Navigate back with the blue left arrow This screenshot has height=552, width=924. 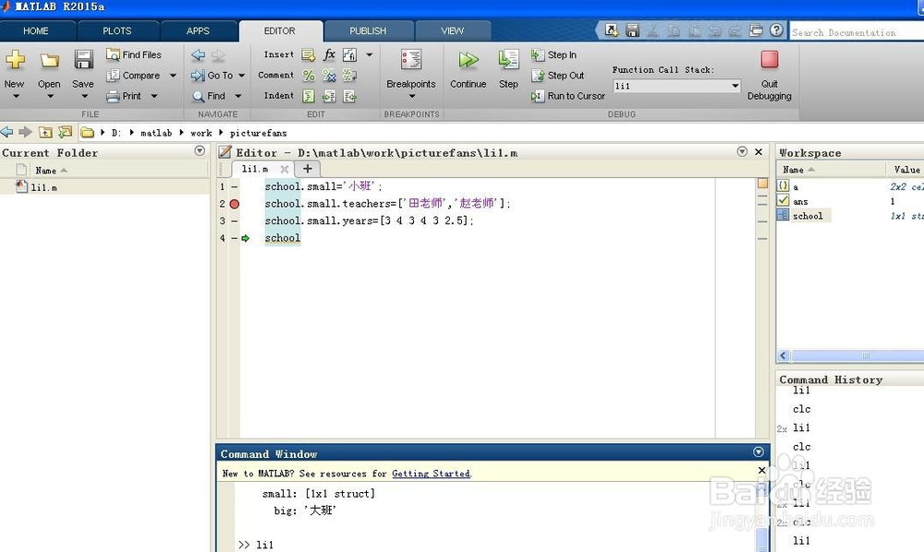point(198,55)
